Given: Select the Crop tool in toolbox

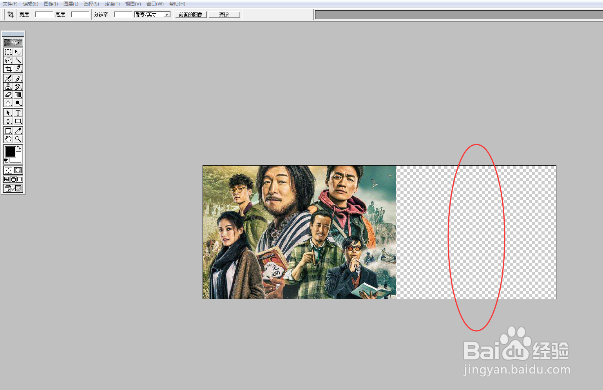Looking at the screenshot, I should 8,69.
